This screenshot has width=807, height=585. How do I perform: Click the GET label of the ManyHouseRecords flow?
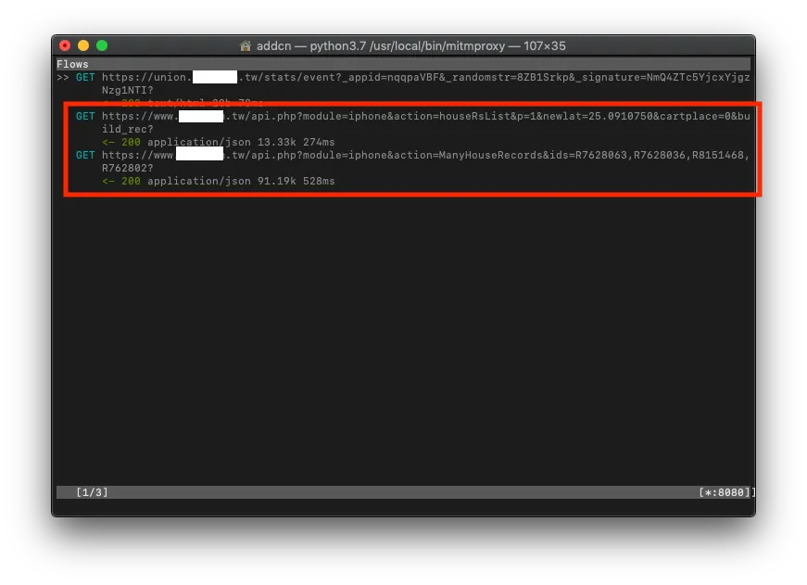pyautogui.click(x=84, y=155)
